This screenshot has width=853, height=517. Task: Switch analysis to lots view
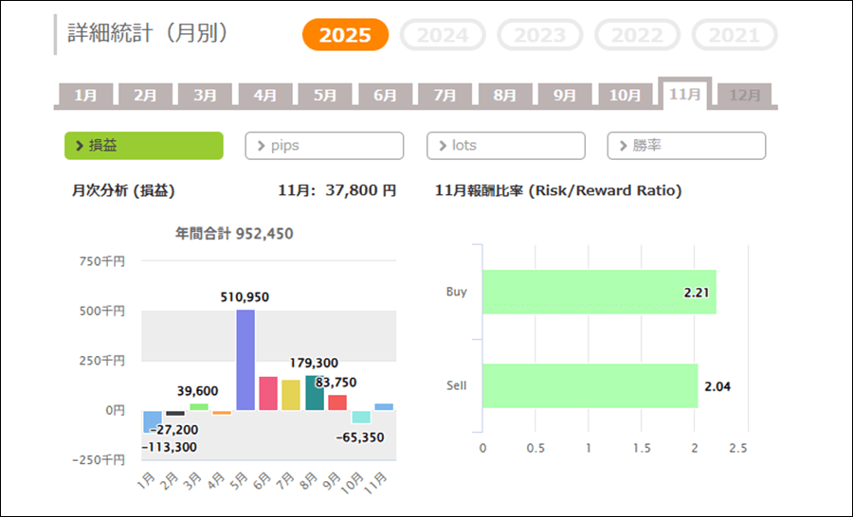[505, 146]
